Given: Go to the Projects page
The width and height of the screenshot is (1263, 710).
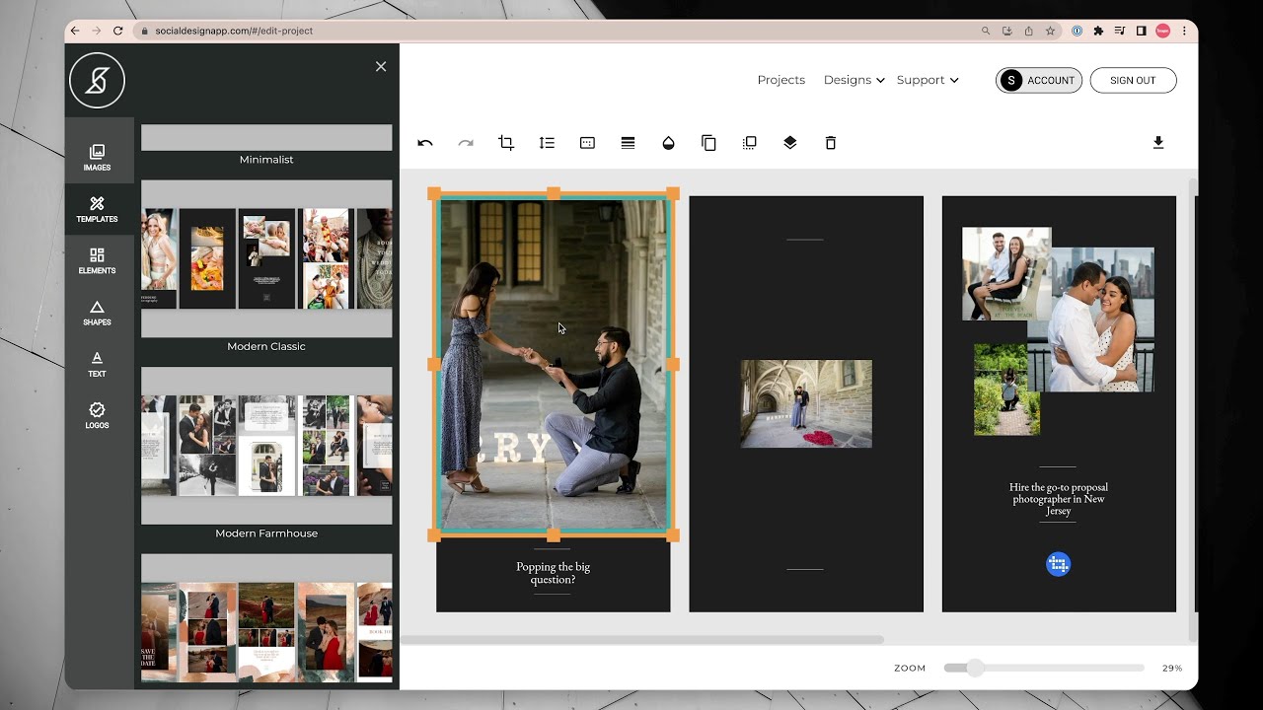Looking at the screenshot, I should [781, 80].
